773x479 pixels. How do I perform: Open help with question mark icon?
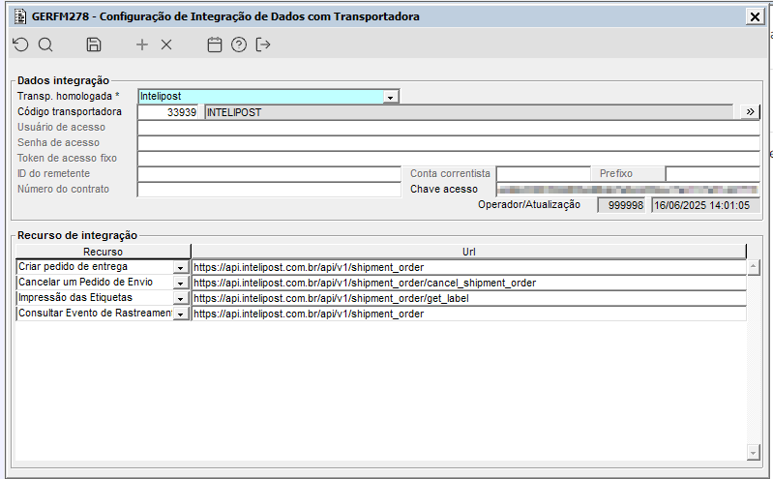pyautogui.click(x=239, y=45)
